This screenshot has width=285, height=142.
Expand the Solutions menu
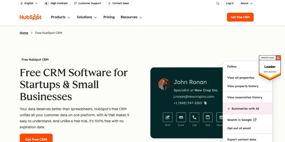coord(87,17)
